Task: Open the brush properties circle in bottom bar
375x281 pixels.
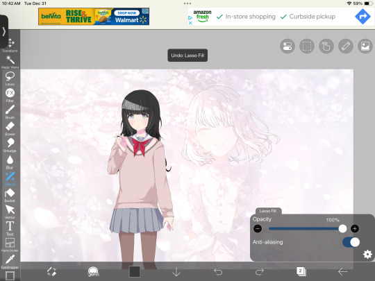Action: 93,272
